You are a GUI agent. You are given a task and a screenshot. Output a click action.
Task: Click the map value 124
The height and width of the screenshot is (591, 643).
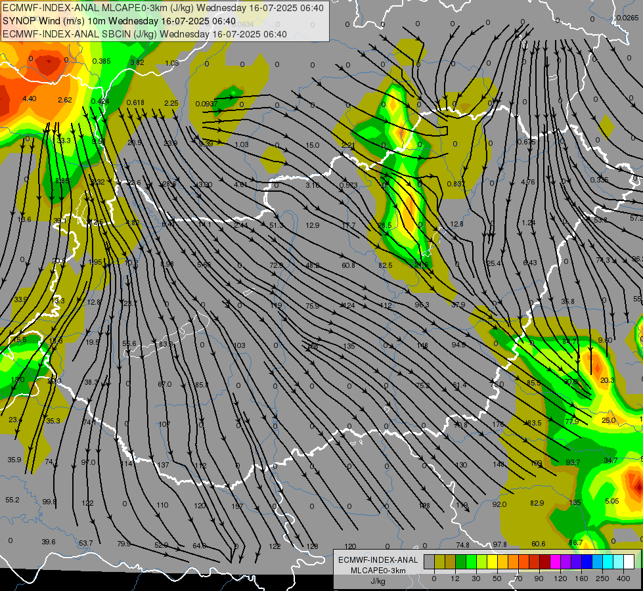click(x=349, y=305)
